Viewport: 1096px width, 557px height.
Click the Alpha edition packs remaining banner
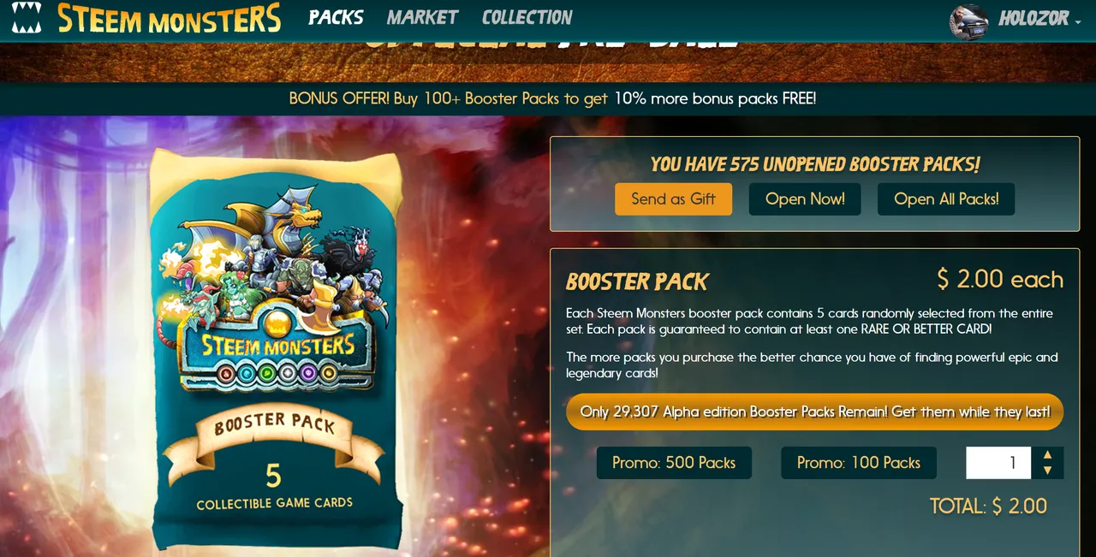(814, 412)
